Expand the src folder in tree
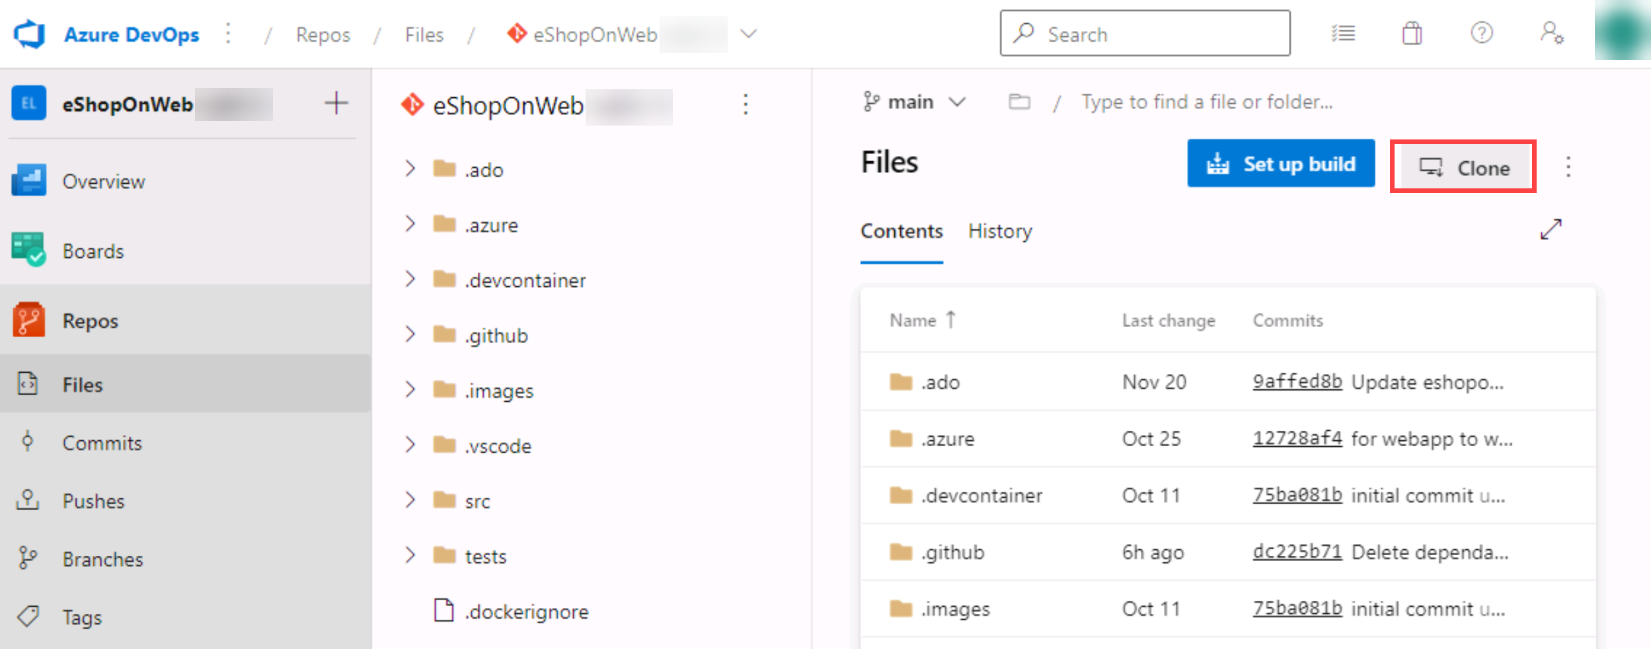The image size is (1651, 649). click(x=410, y=500)
